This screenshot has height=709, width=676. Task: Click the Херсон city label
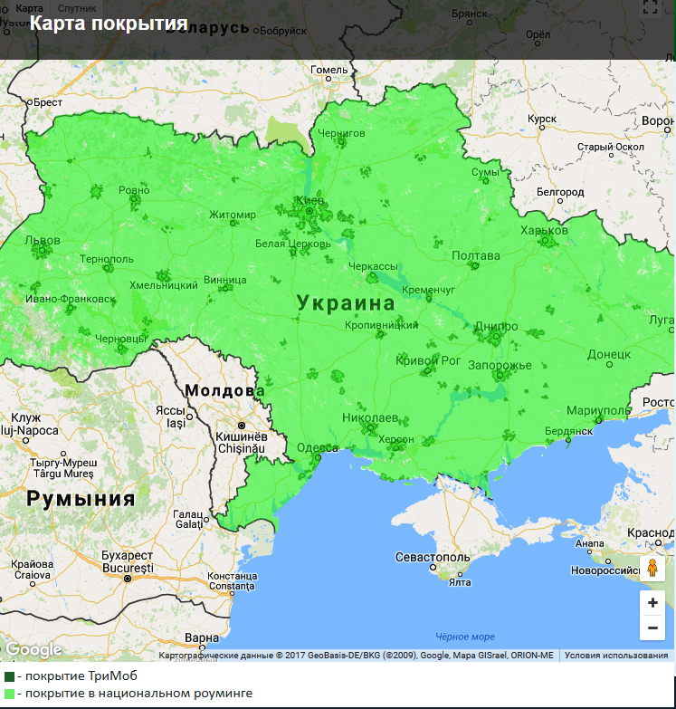click(x=395, y=439)
